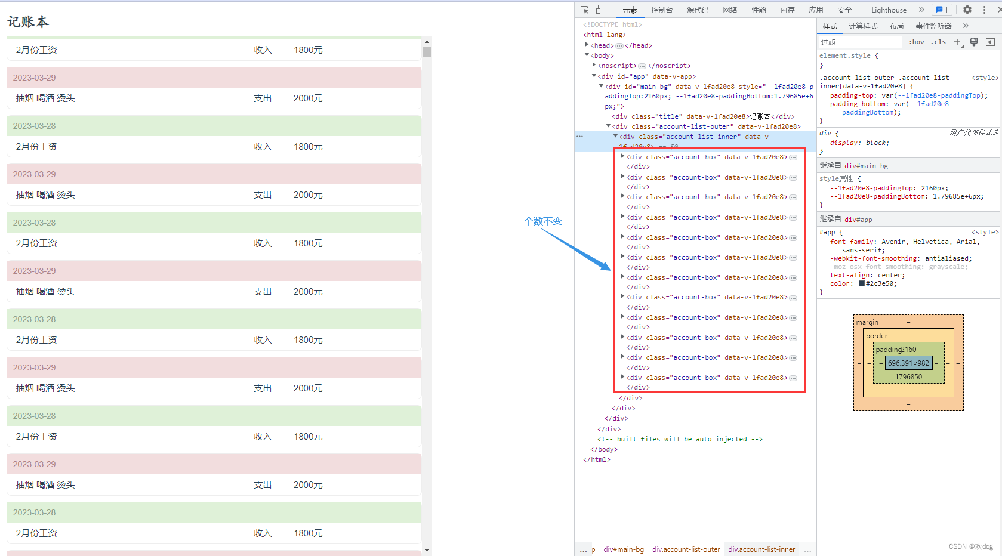Click the 记账本 page heading
The width and height of the screenshot is (1002, 556).
(28, 21)
